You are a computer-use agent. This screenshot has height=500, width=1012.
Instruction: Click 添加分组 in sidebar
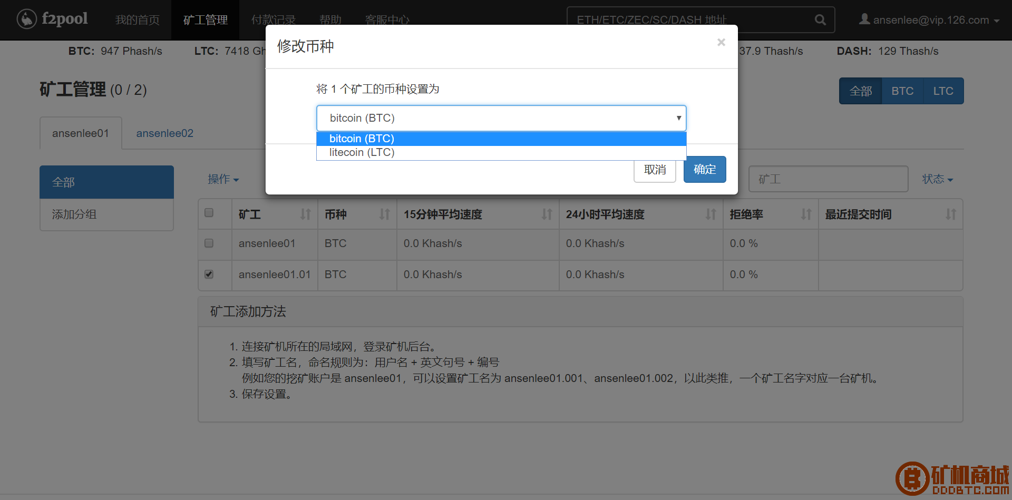[106, 214]
